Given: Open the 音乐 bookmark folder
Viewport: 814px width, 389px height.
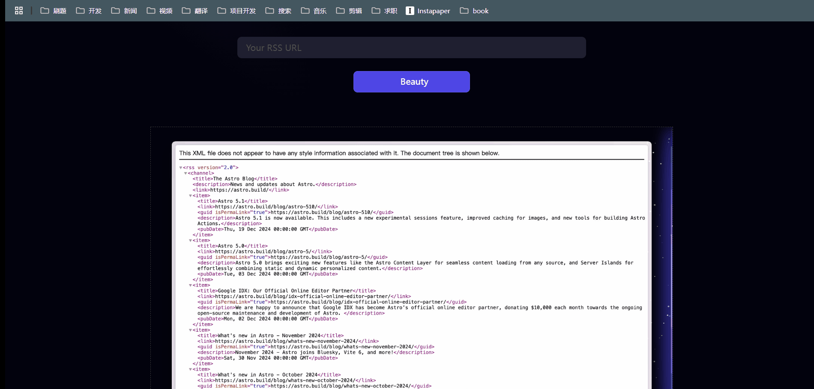Looking at the screenshot, I should 314,11.
